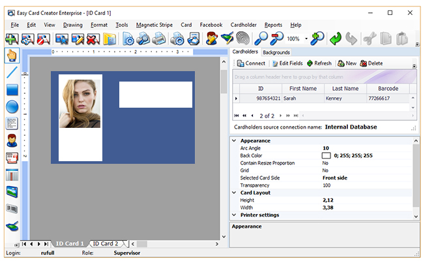Sort by the Barcode column header
This screenshot has height=263, width=425.
[388, 89]
